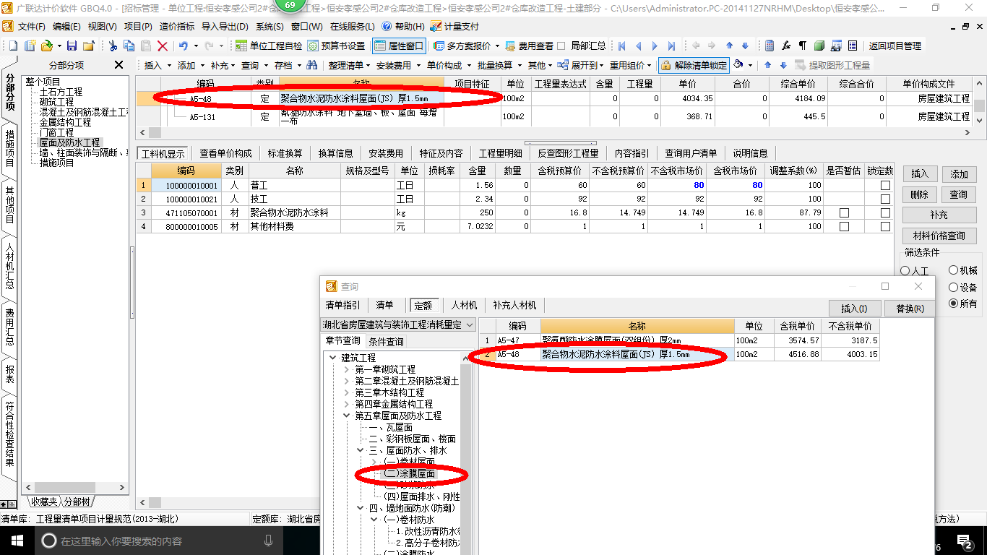
Task: Close the 分部分项 tree panel
Action: click(119, 65)
